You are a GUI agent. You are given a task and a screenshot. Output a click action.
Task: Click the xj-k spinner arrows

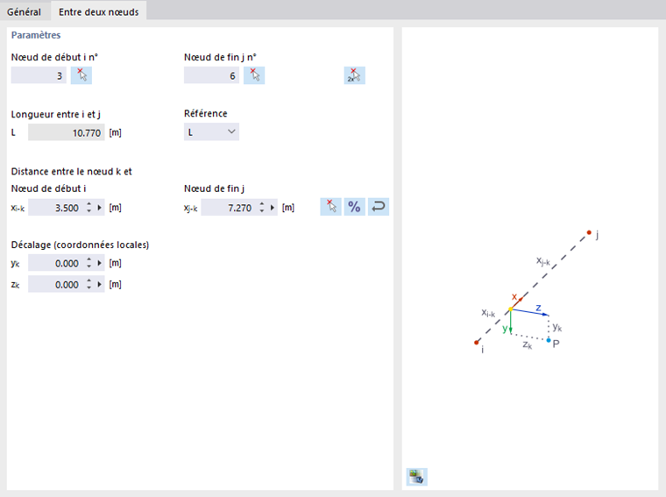click(x=262, y=208)
